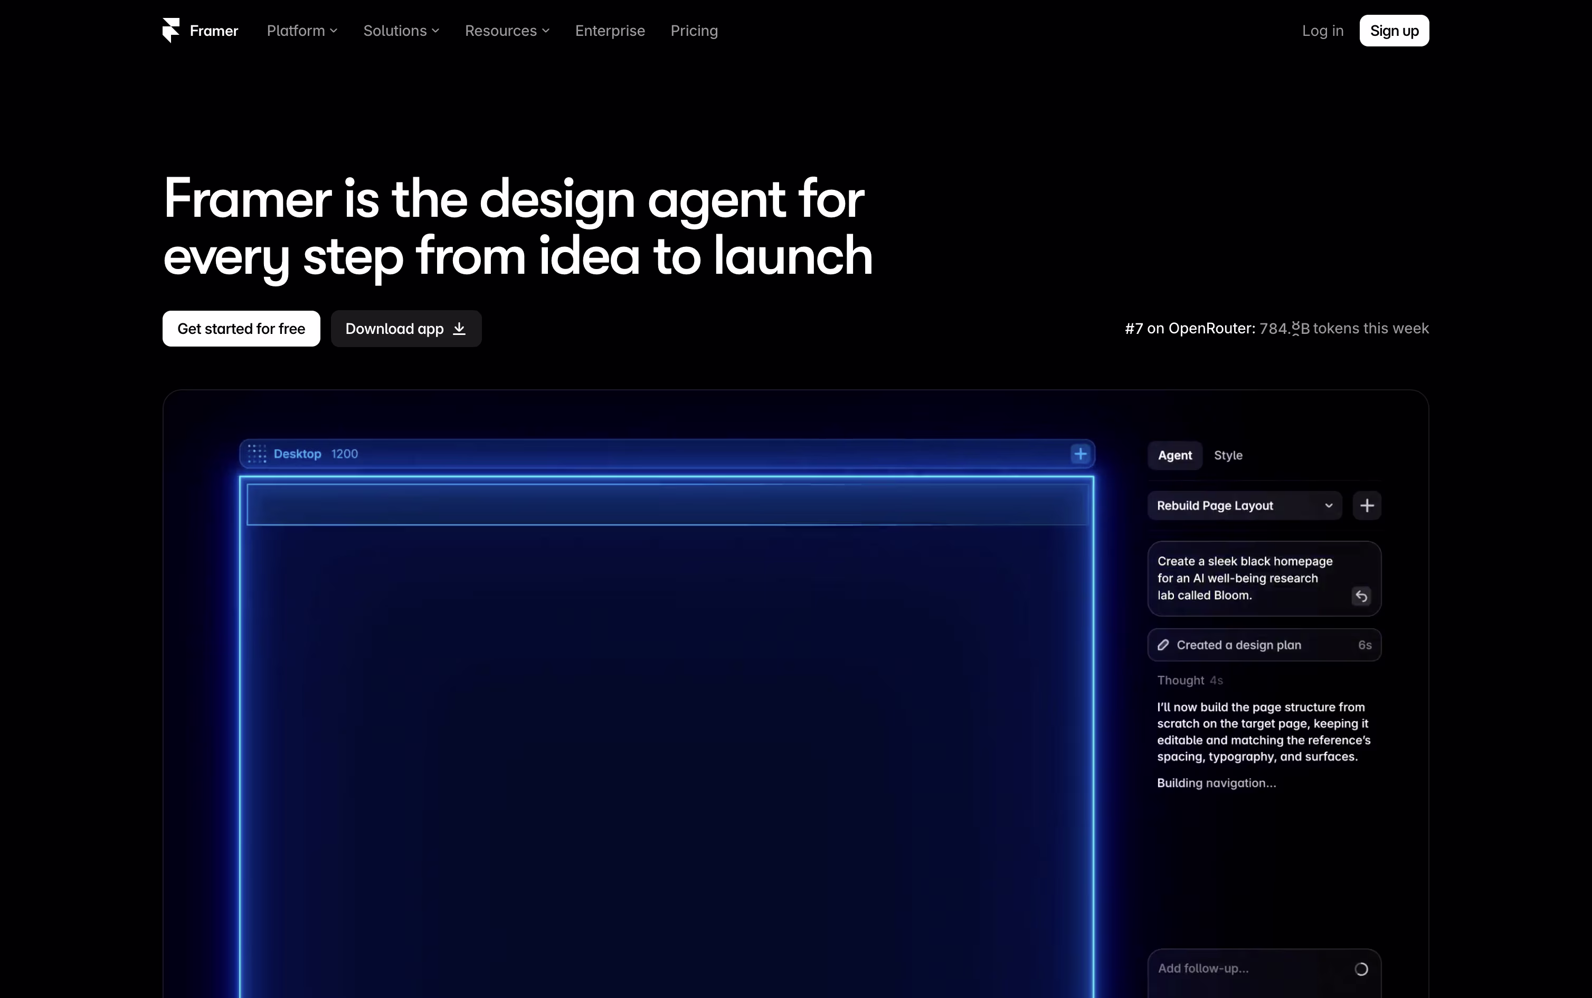Viewport: 1592px width, 998px height.
Task: Click the Framer logo icon
Action: pyautogui.click(x=171, y=31)
